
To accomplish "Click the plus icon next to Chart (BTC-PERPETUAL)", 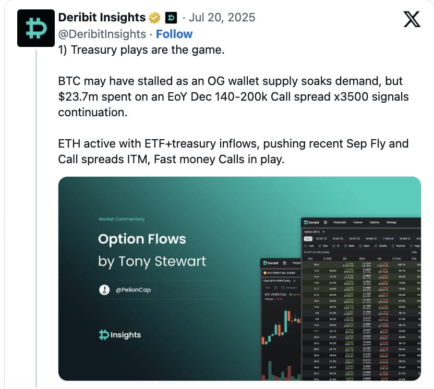I will [x=294, y=281].
